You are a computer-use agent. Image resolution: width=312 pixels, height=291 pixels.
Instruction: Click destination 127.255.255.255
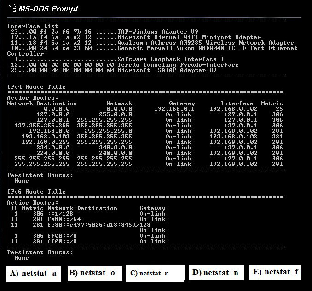42,126
